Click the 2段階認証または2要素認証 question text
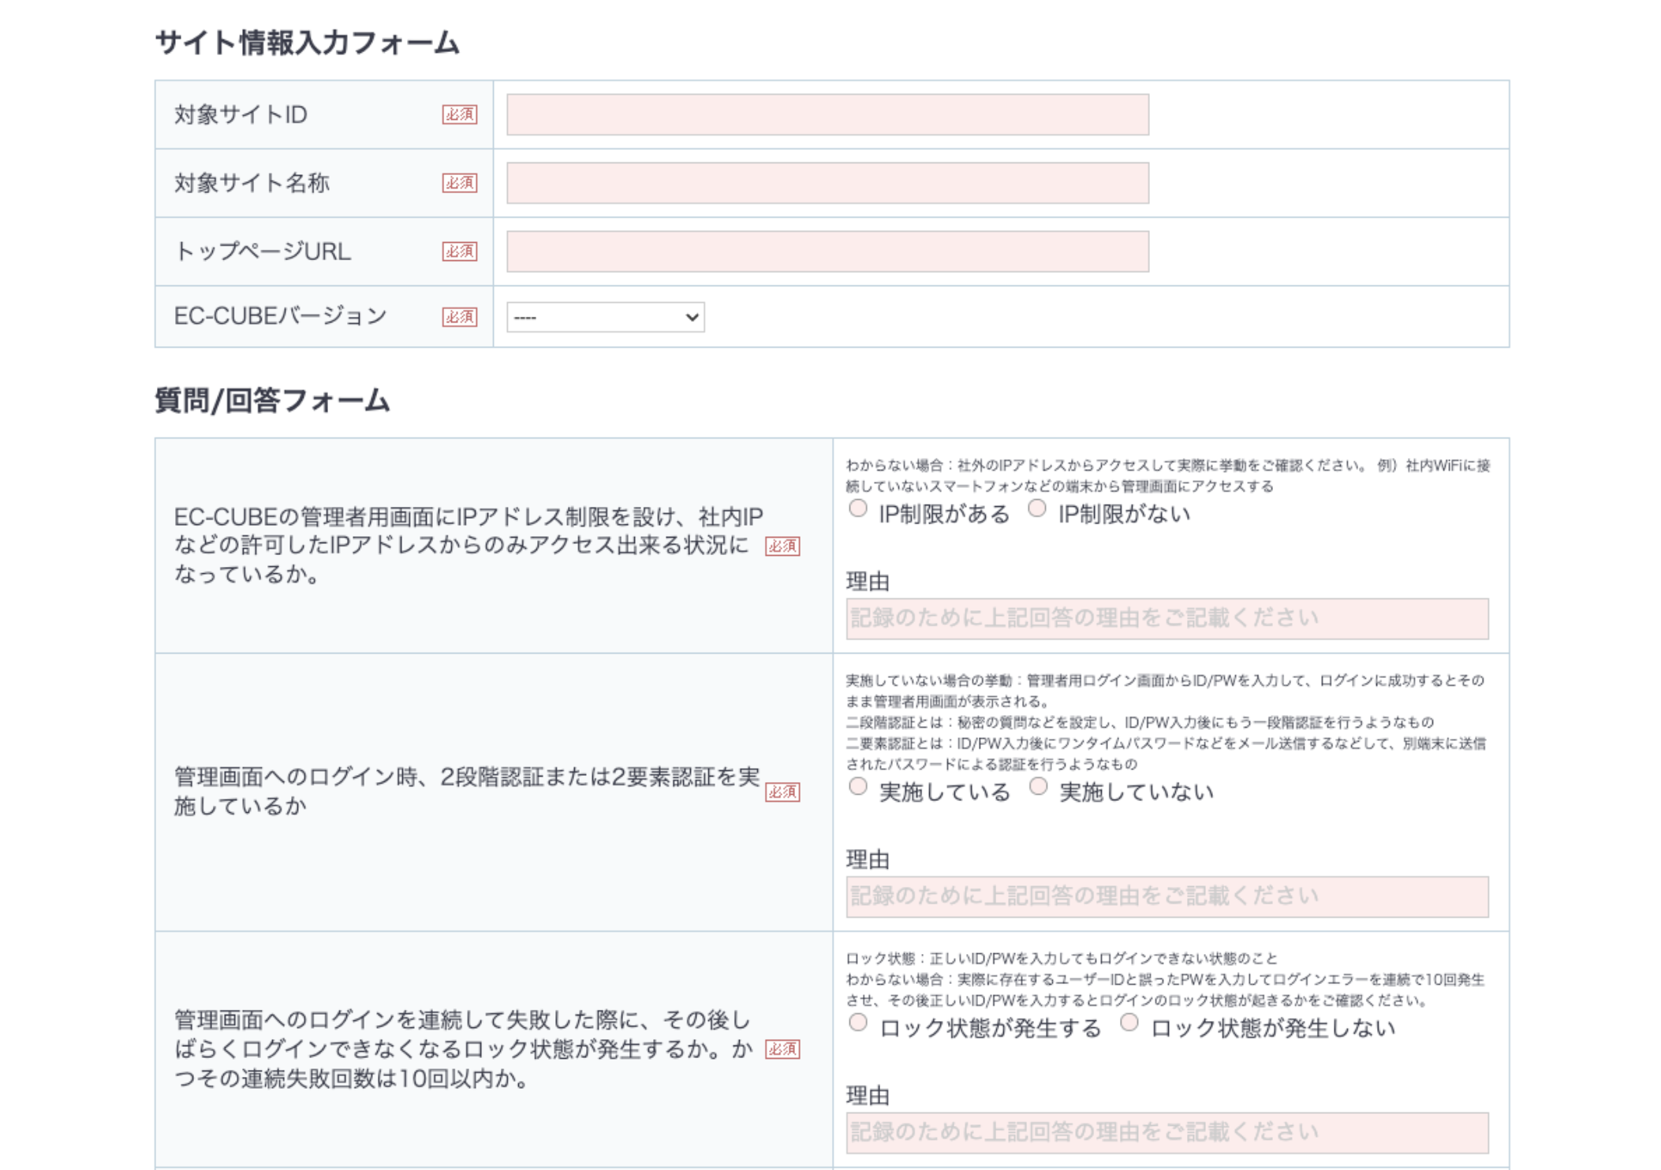This screenshot has width=1661, height=1170. [x=467, y=792]
